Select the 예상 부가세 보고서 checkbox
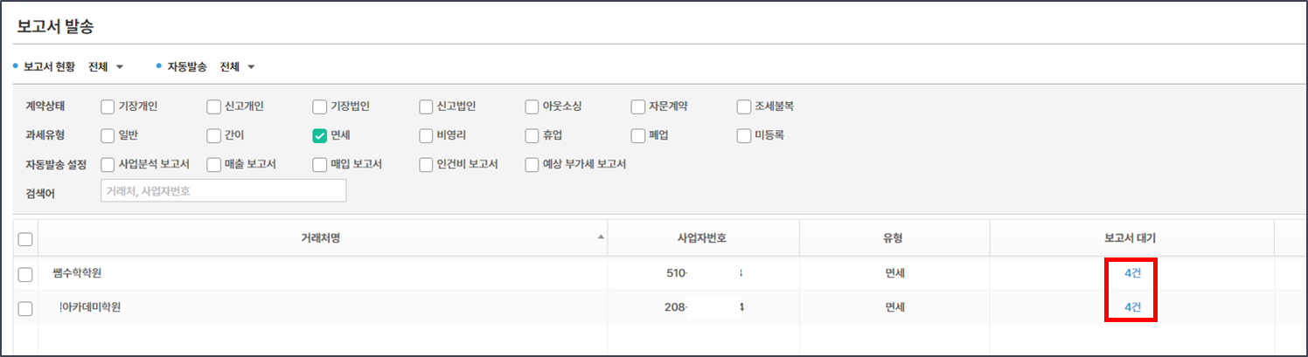The height and width of the screenshot is (357, 1308). [x=532, y=164]
